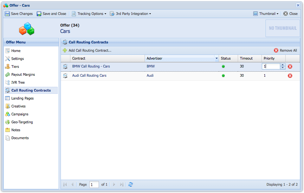This screenshot has height=193, width=304.
Task: Sort by the Contract column header
Action: (x=107, y=58)
